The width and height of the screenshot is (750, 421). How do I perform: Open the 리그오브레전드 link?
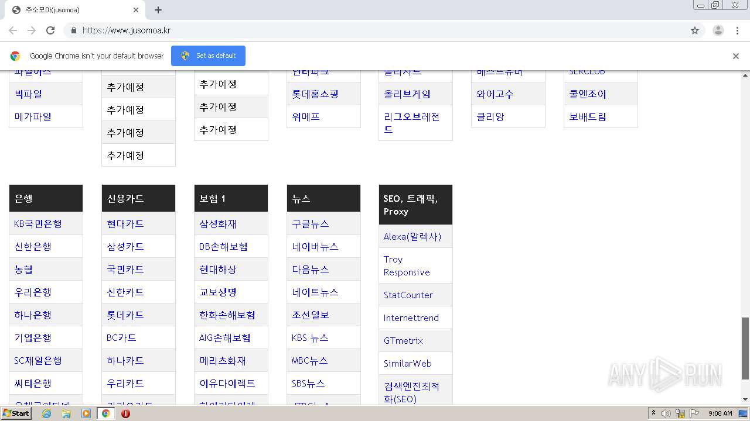[x=412, y=123]
